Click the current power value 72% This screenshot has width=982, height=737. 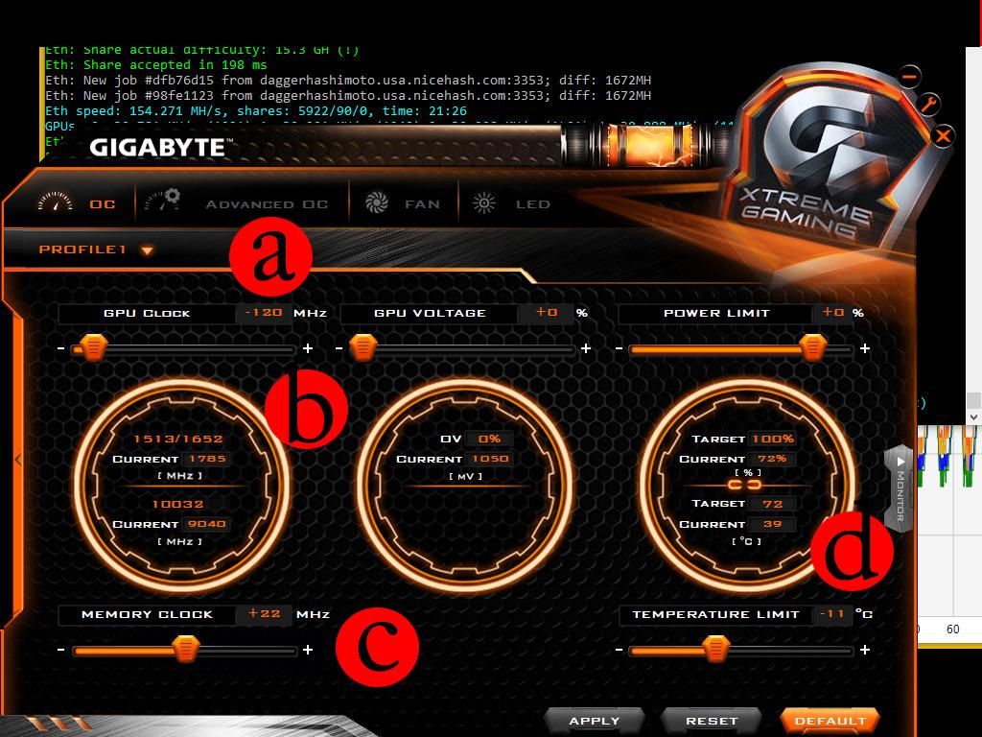coord(772,459)
